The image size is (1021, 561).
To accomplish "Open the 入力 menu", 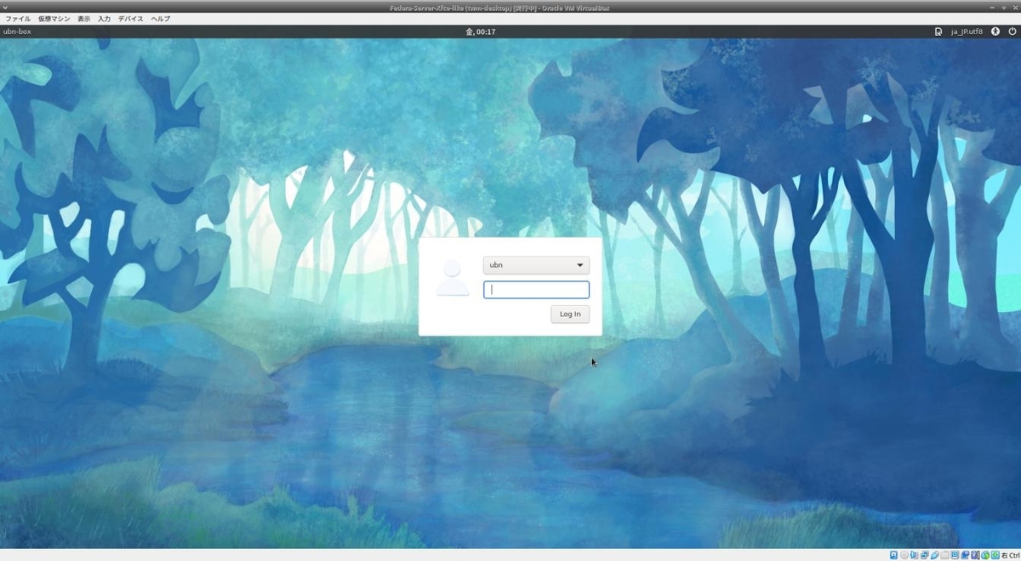I will pyautogui.click(x=104, y=19).
